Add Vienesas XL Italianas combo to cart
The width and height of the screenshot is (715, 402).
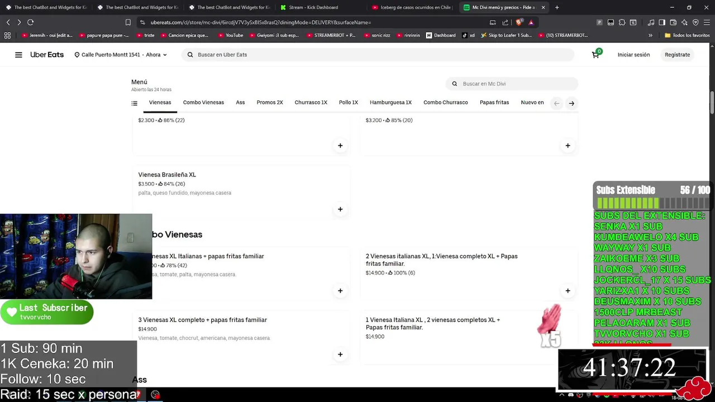tap(340, 291)
